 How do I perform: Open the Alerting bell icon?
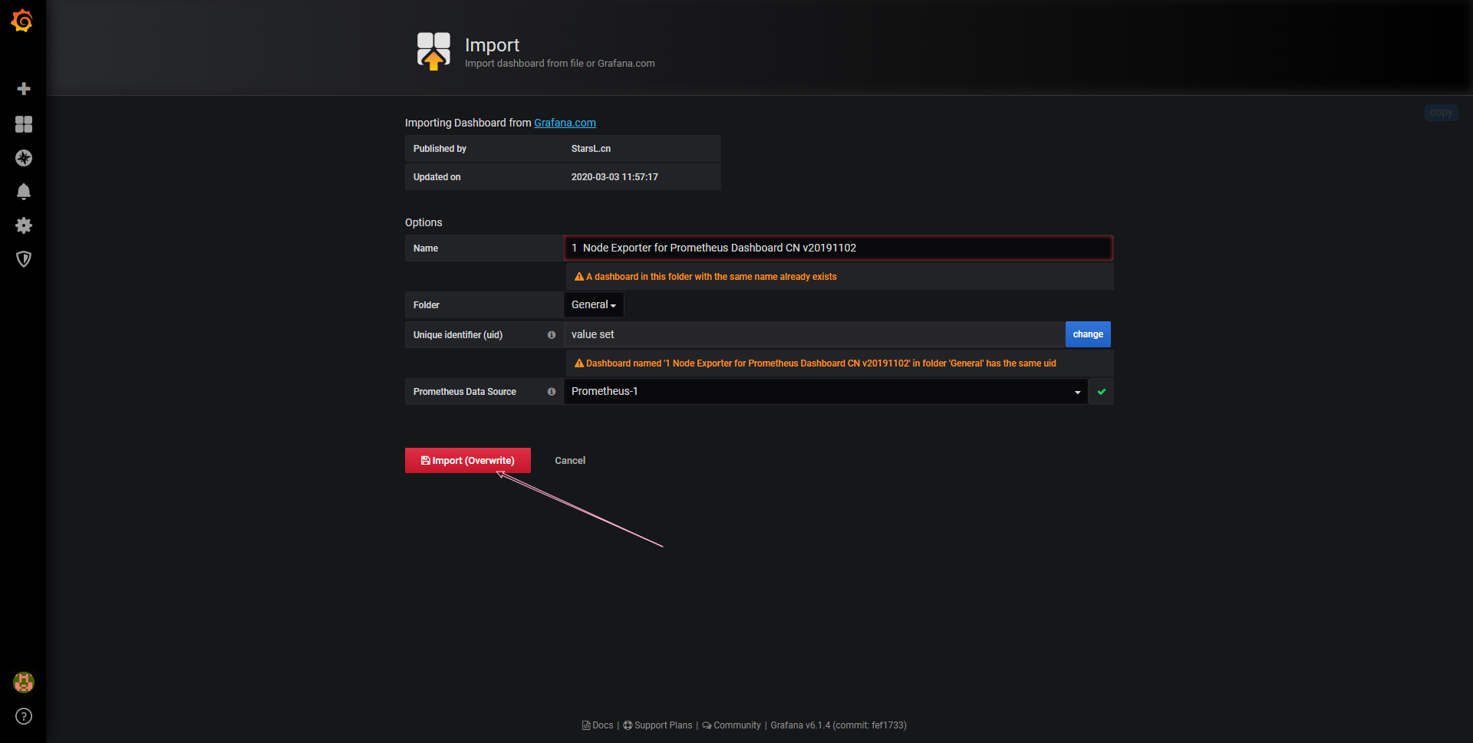[24, 192]
